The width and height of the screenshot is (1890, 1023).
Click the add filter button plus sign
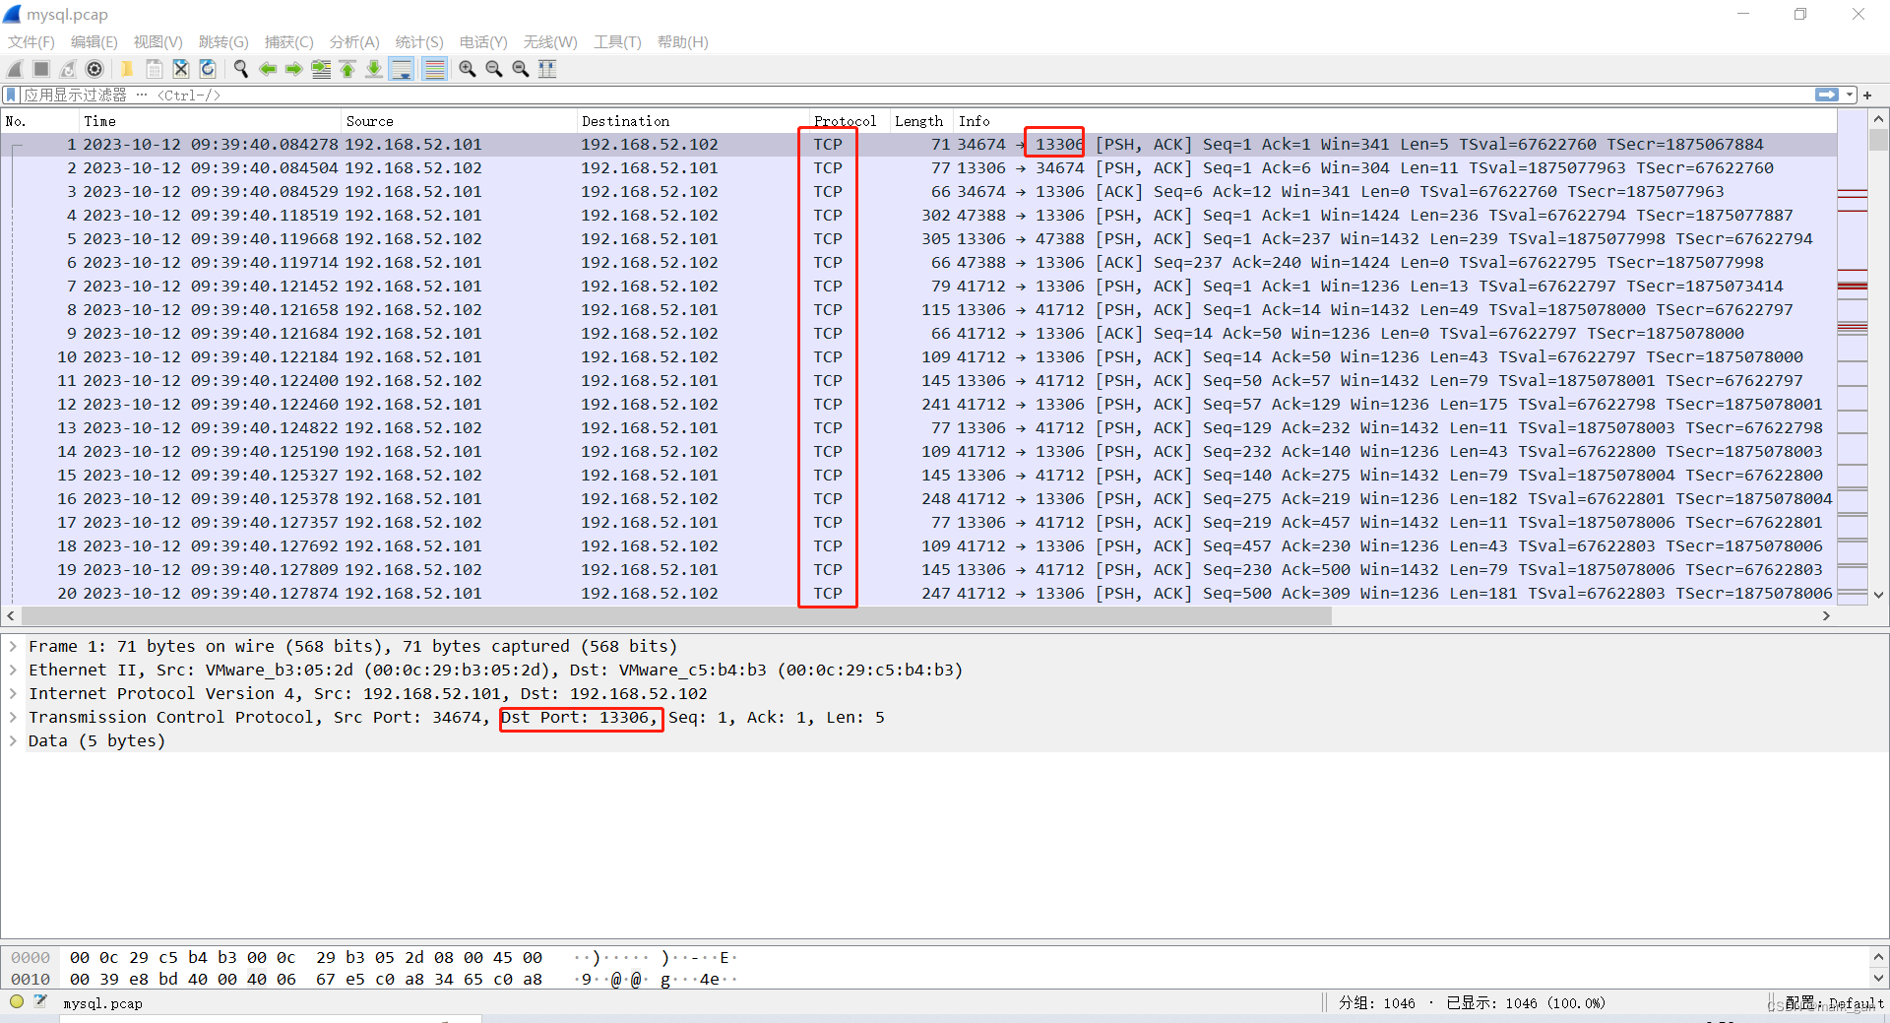coord(1868,95)
